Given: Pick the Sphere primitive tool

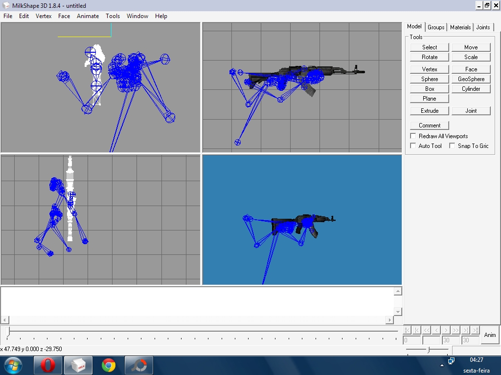Looking at the screenshot, I should point(430,79).
